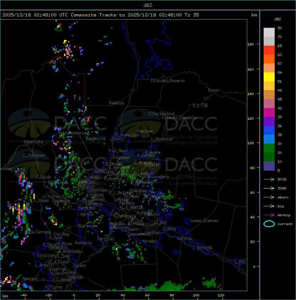Image resolution: width=296 pixels, height=300 pixels.
Task: Click the SanJose place label
Action: tap(145, 131)
